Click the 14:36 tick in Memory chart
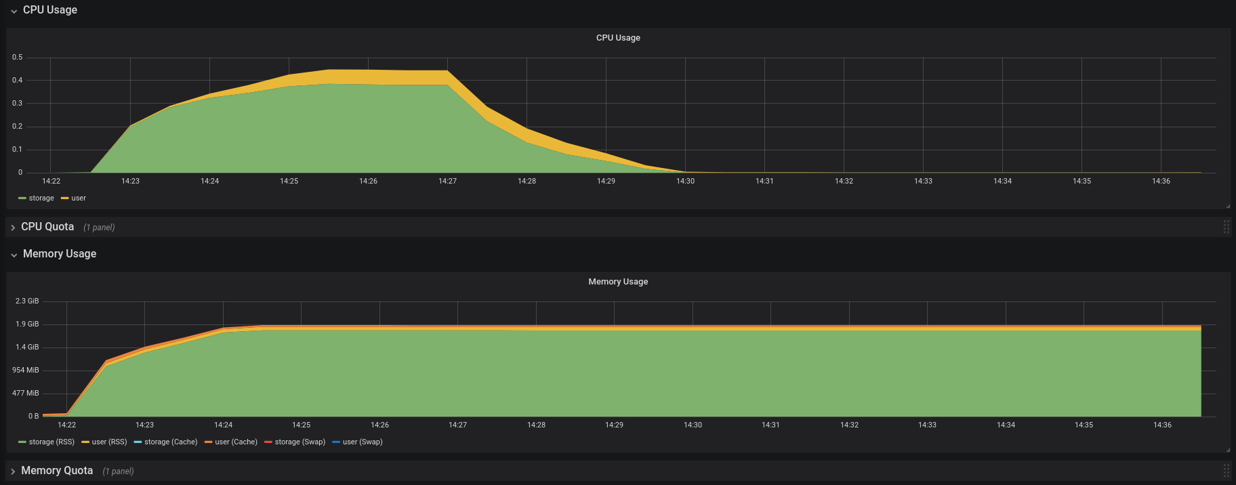Image resolution: width=1236 pixels, height=485 pixels. tap(1162, 425)
